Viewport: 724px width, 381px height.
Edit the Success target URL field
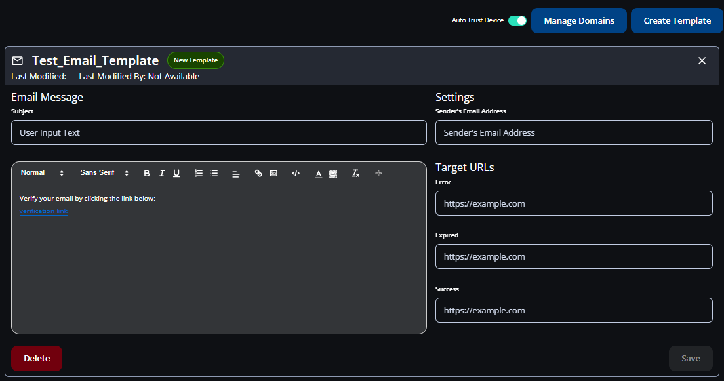point(574,310)
